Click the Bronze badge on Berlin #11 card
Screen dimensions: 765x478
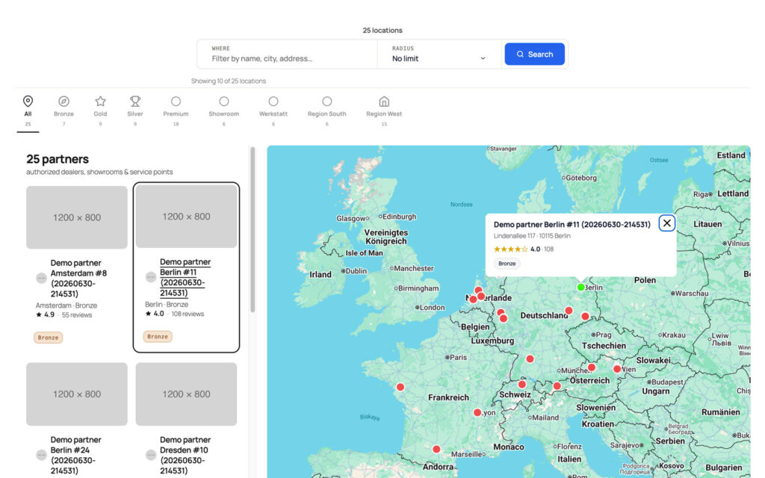(x=158, y=337)
